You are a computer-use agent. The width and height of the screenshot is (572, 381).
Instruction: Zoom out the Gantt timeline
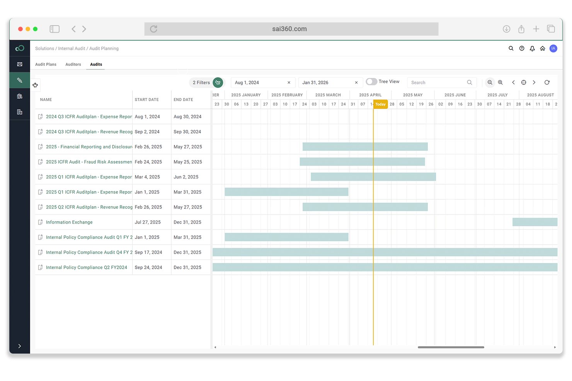click(x=490, y=82)
